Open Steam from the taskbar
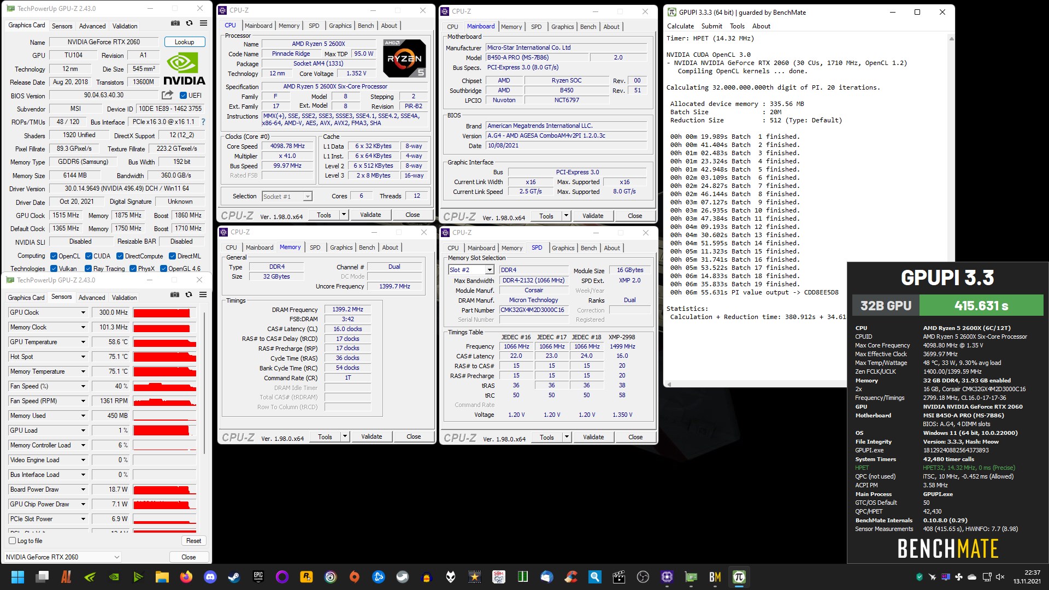1049x590 pixels. (234, 577)
